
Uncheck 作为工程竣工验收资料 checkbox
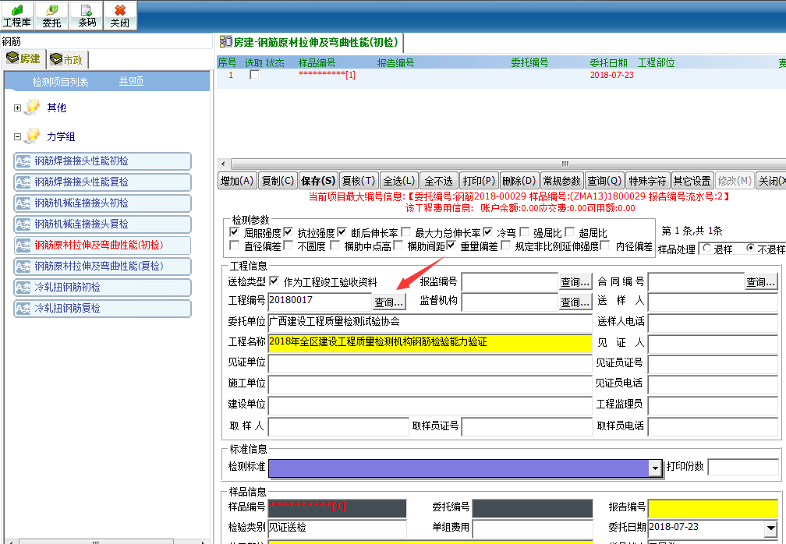point(274,281)
